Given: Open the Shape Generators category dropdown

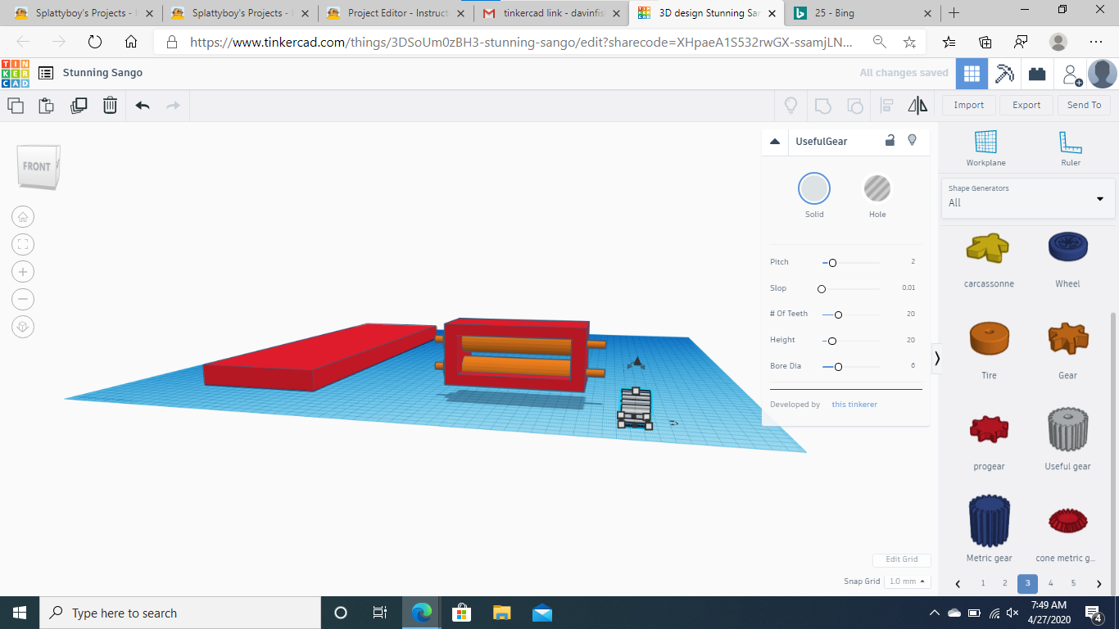Looking at the screenshot, I should (x=1027, y=197).
